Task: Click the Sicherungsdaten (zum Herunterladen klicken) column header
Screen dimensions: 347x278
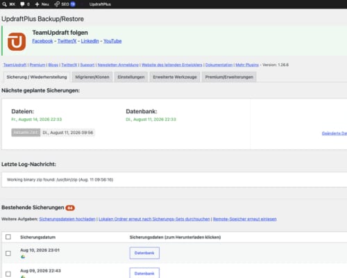Action: coord(175,237)
